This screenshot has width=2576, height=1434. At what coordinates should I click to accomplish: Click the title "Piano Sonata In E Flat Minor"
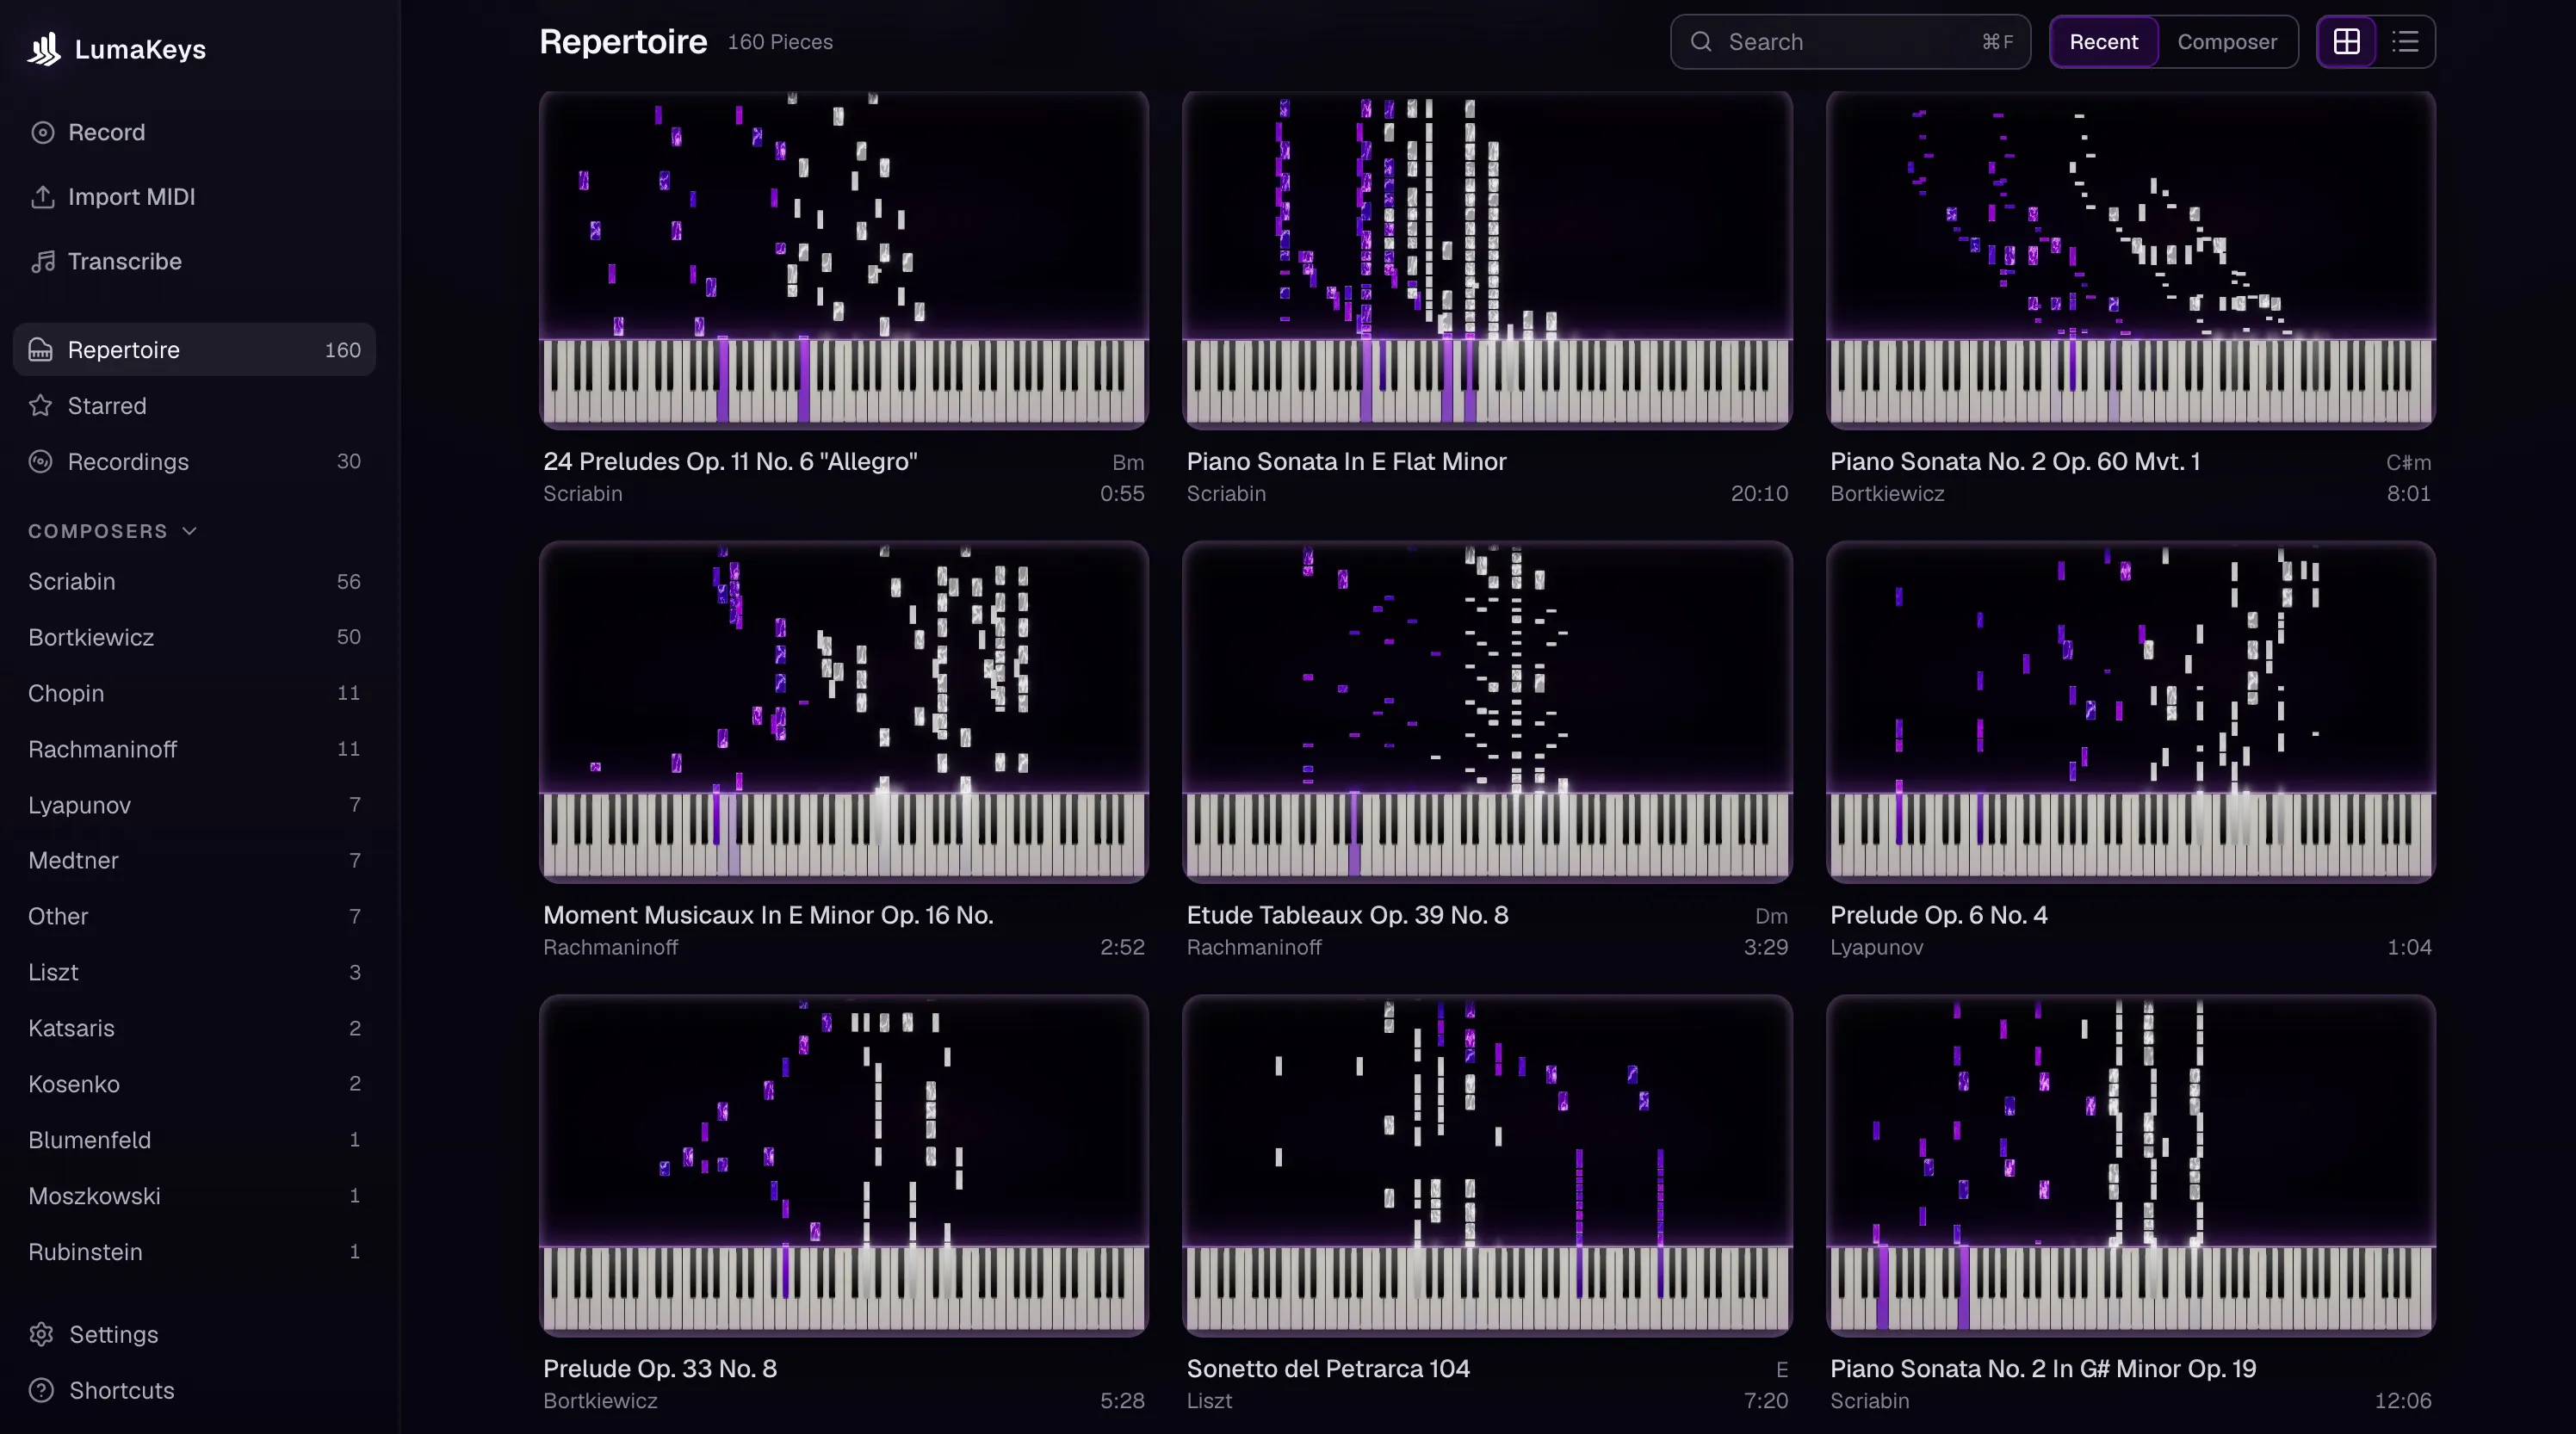(1346, 462)
